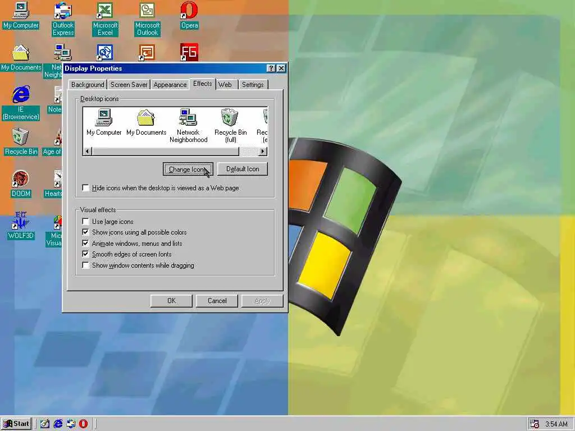Click My Documents folder on desktop
Viewport: 575px width, 431px height.
coord(21,58)
